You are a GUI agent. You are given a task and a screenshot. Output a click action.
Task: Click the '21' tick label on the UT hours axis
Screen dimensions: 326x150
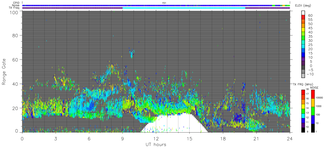pos(256,139)
